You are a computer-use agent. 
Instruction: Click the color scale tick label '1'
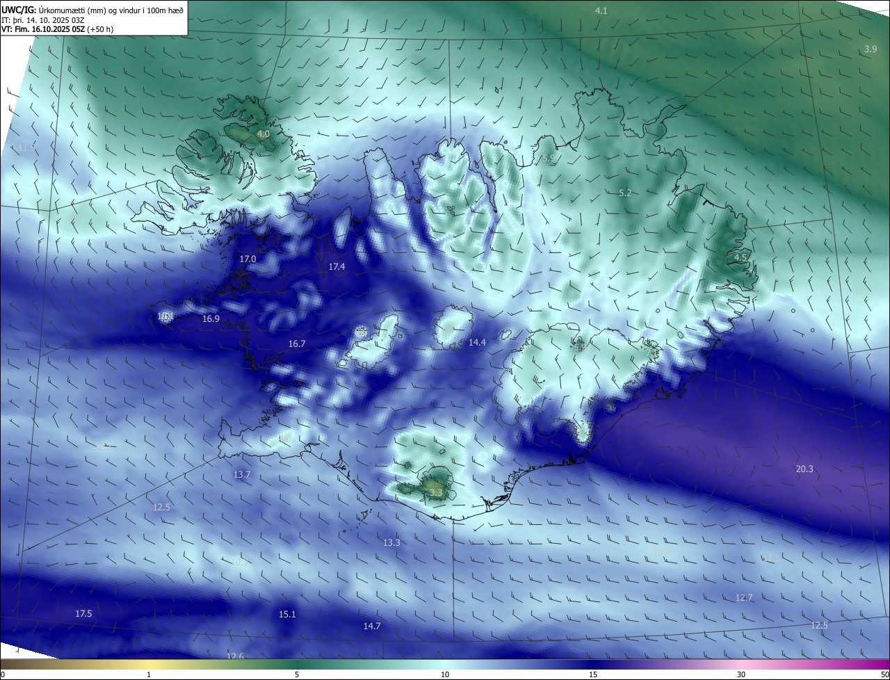click(149, 674)
